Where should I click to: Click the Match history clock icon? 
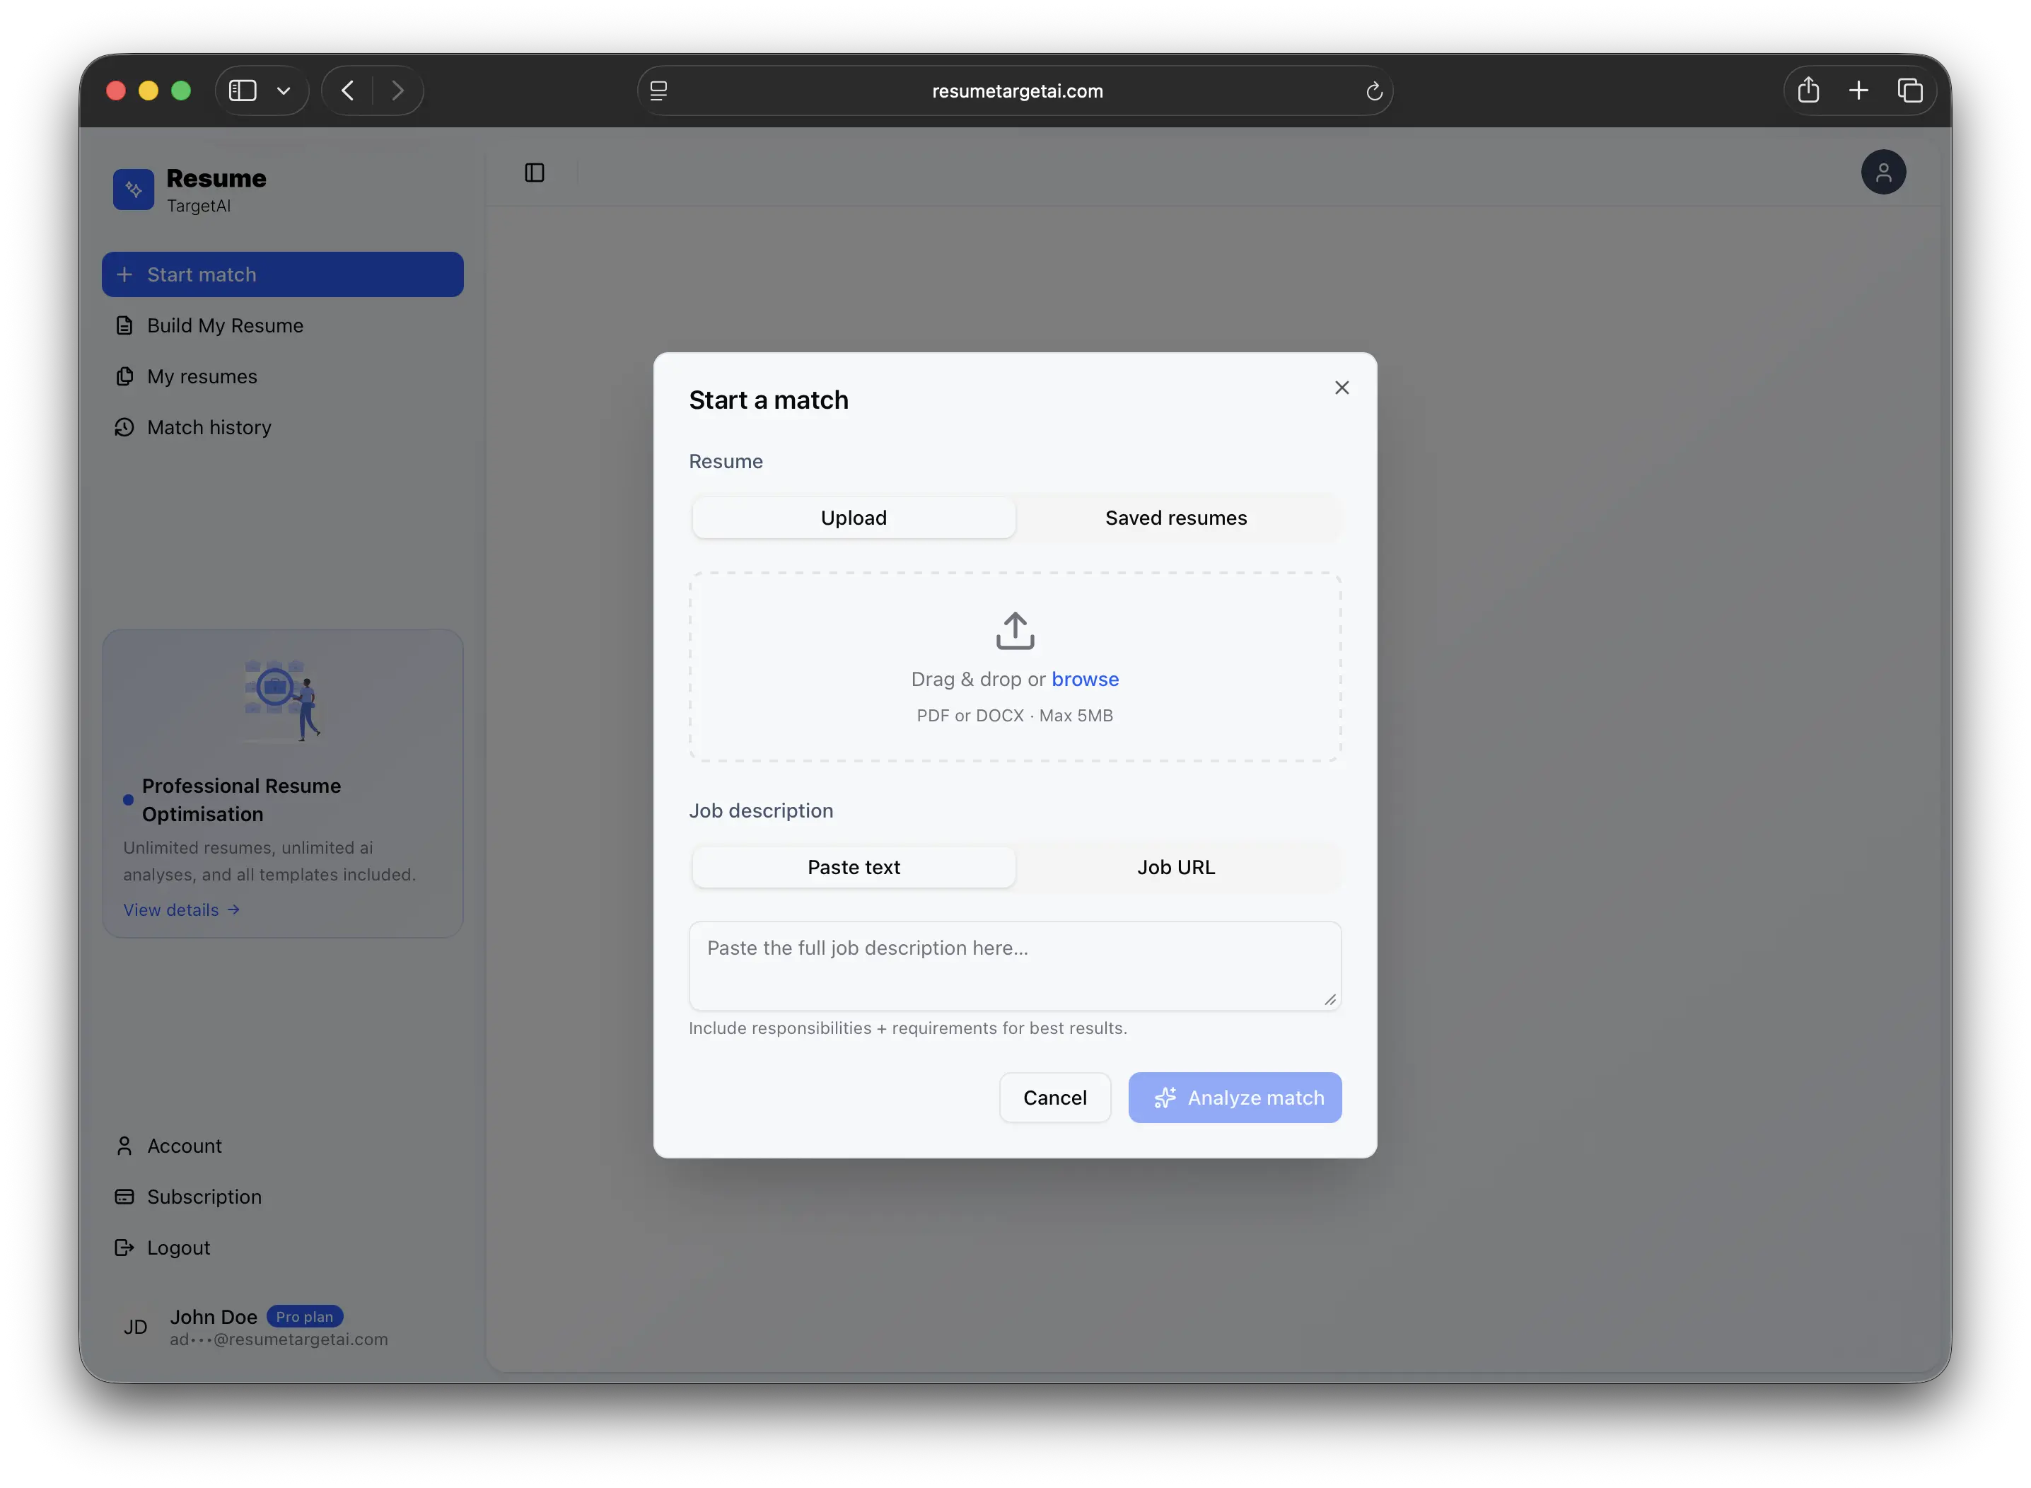tap(124, 427)
